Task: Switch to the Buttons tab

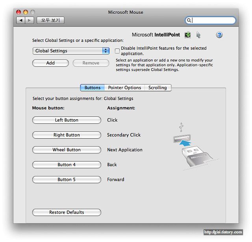Action: (x=92, y=88)
